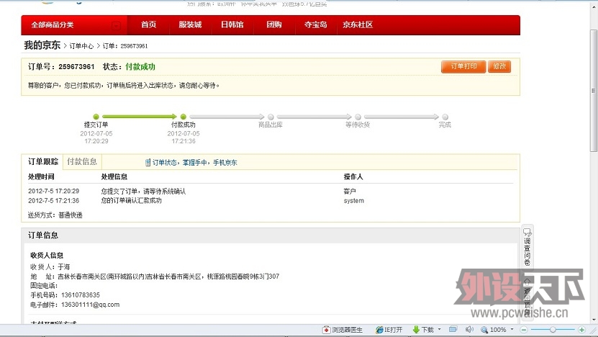This screenshot has width=598, height=337.
Task: Click the window mode icon in status bar
Action: pos(452,330)
